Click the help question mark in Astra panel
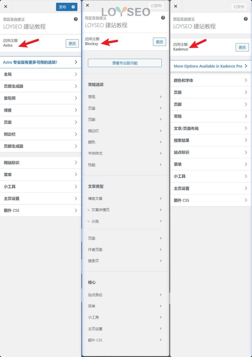Screen dimensions: 252x357 click(x=76, y=19)
